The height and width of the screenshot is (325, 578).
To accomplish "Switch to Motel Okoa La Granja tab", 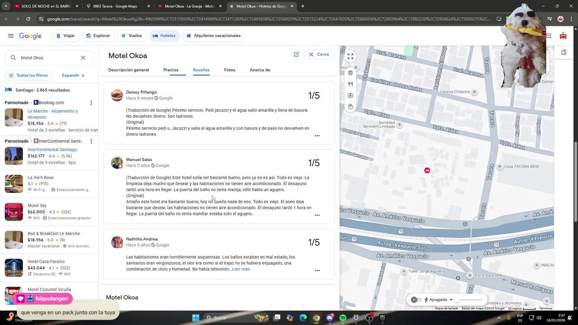I will 190,6.
